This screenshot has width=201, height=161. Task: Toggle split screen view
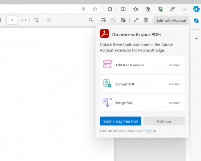(123, 9)
